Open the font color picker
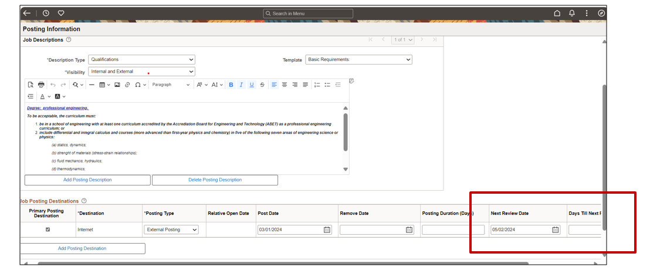Image resolution: width=650 pixels, height=270 pixels. coord(45,96)
